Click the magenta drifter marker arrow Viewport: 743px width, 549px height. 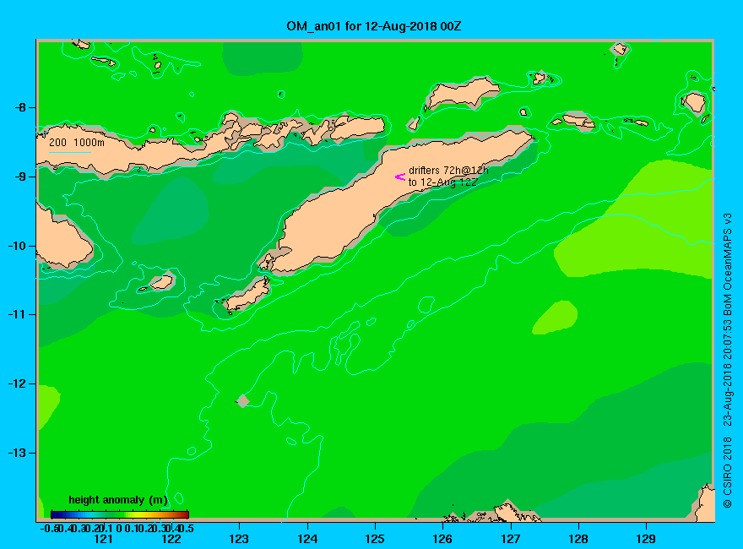click(x=400, y=177)
